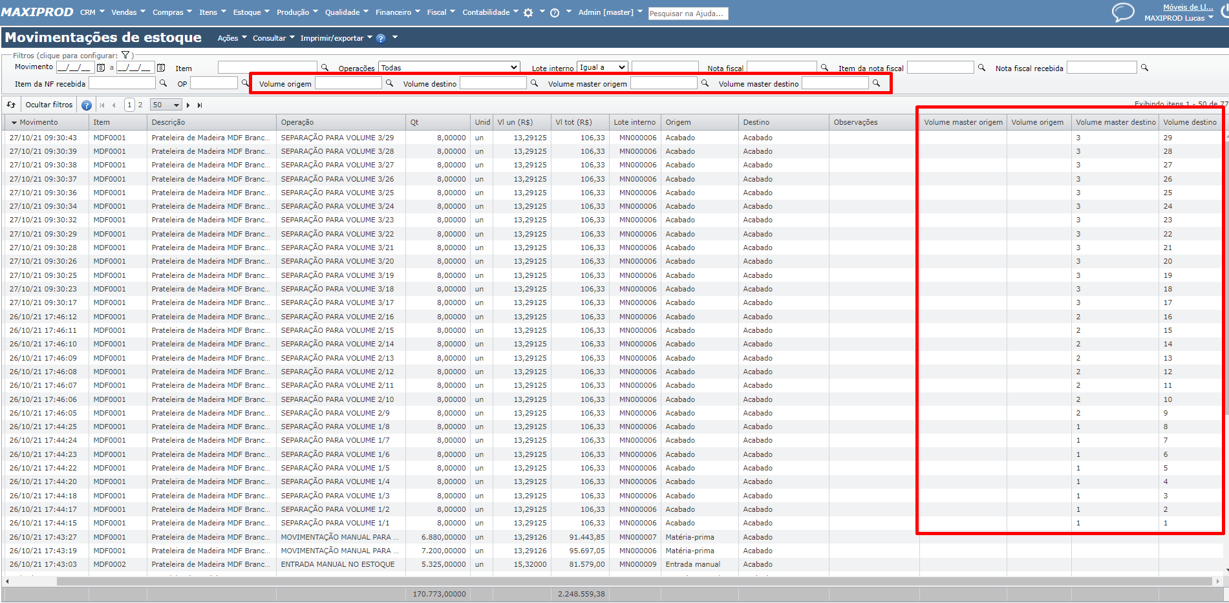Open the Lote interno 'Igual a' dropdown
Image resolution: width=1229 pixels, height=603 pixels.
(602, 67)
